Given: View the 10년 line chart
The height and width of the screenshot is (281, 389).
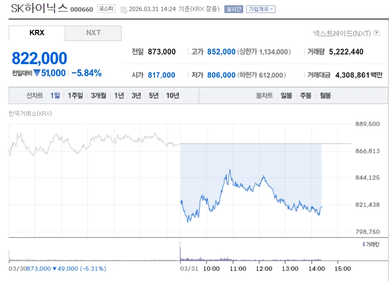Looking at the screenshot, I should coord(173,95).
